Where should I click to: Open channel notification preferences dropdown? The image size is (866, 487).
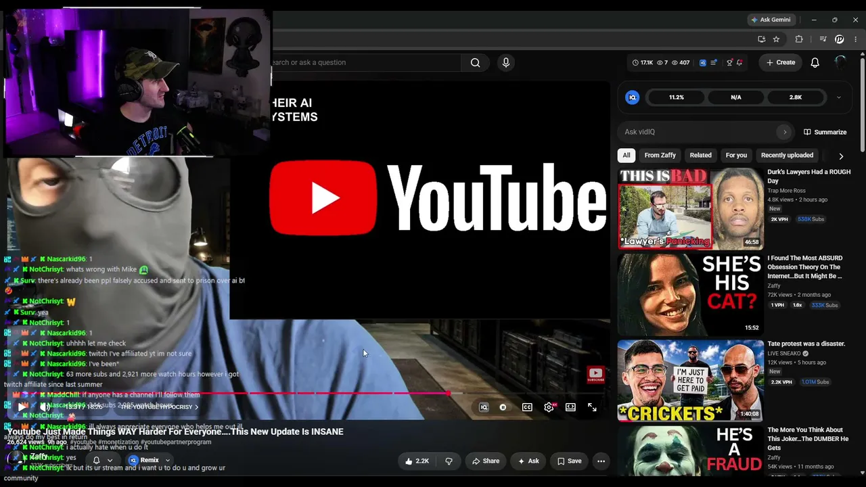(x=102, y=461)
